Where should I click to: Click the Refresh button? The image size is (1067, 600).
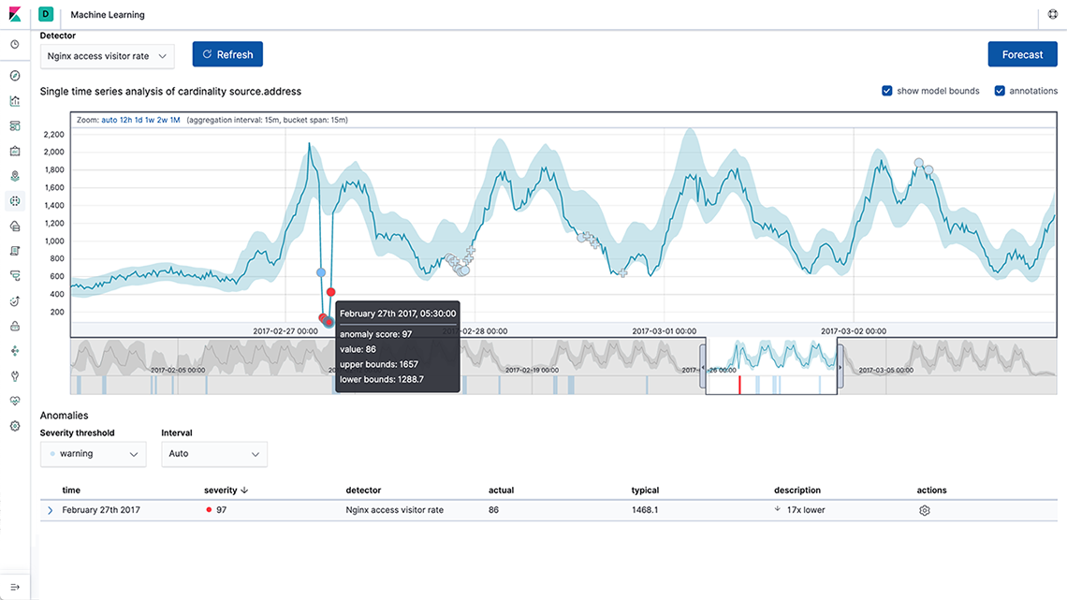pos(227,54)
